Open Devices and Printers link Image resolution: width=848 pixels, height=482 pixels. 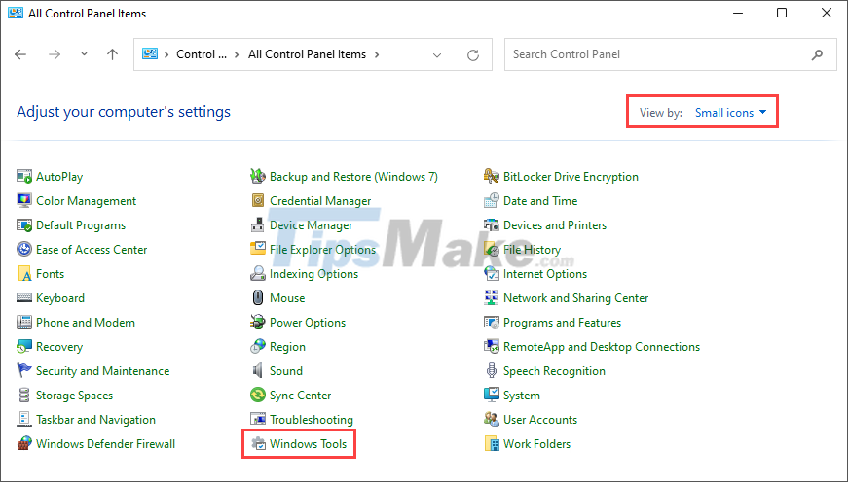[x=555, y=225]
